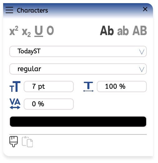158x163 pixels.
Task: Click the font size TT icon
Action: tap(15, 87)
